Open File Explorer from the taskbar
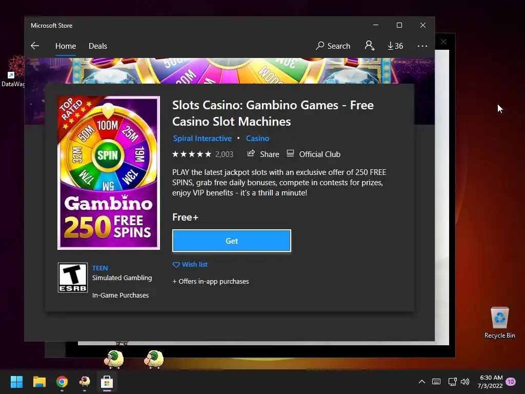Image resolution: width=525 pixels, height=394 pixels. (39, 382)
